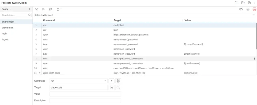Start recording with the REC button
Screen dimensions: 257x105
254,9
